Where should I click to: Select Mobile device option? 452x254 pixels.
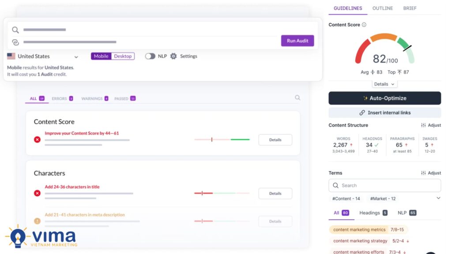[101, 56]
